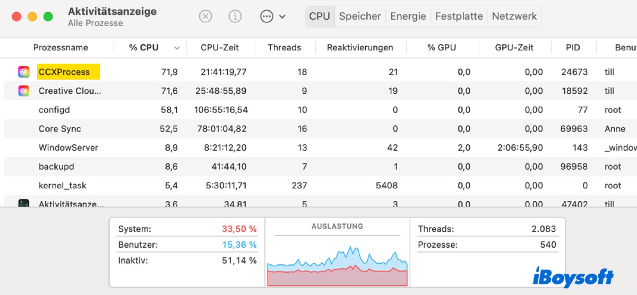Click the Creative Clou... row app icon
This screenshot has height=295, width=637.
pyautogui.click(x=23, y=91)
